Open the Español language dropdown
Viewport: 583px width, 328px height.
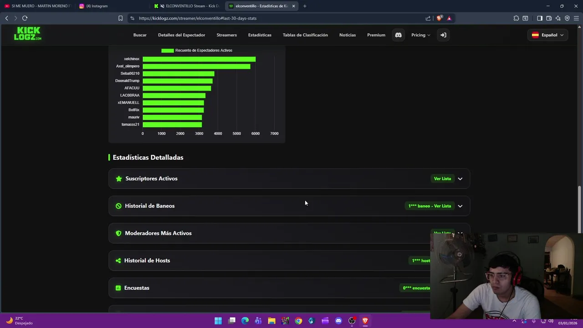pos(547,35)
